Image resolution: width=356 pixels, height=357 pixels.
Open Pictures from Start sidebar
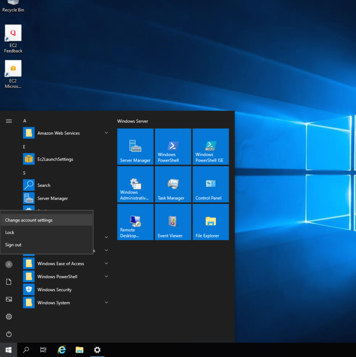click(x=9, y=299)
